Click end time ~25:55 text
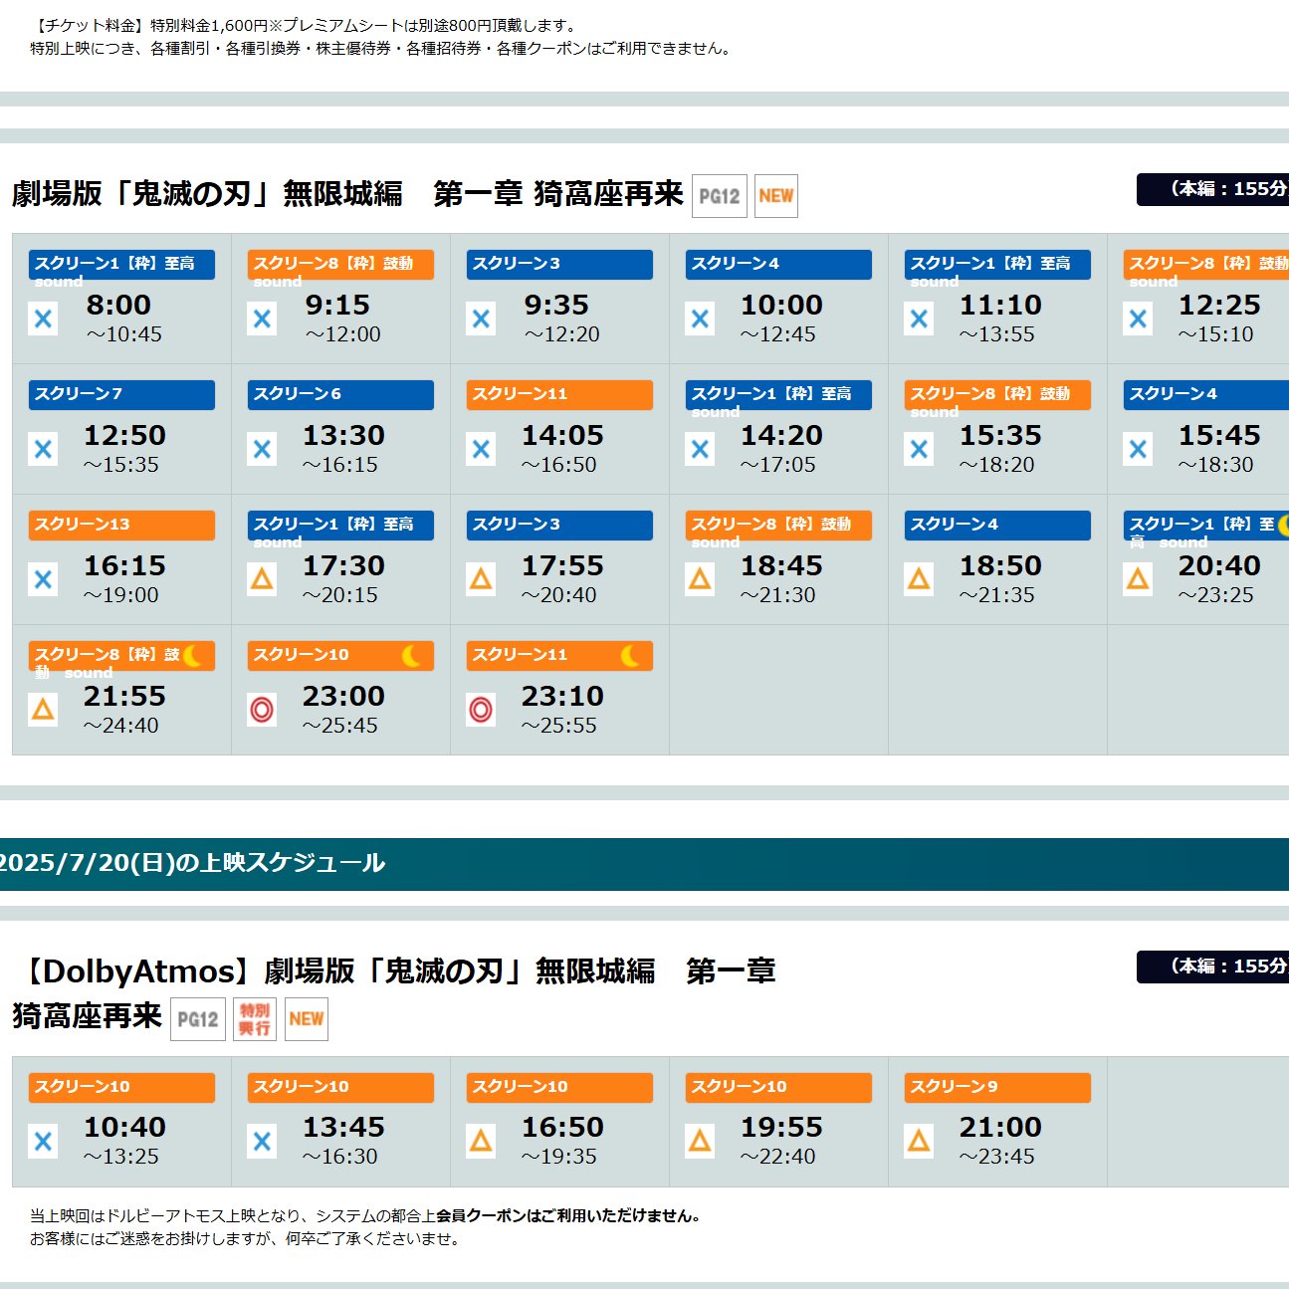1289x1289 pixels. coord(558,726)
